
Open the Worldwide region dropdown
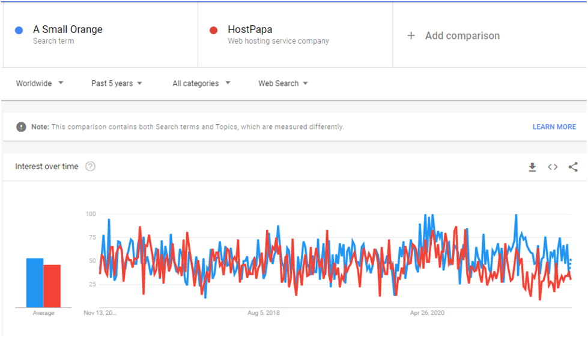click(40, 83)
